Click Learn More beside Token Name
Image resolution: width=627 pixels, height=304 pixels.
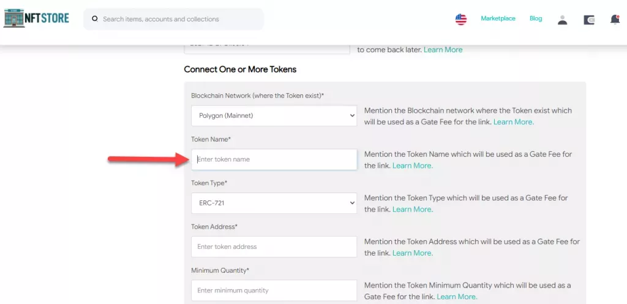pos(412,165)
